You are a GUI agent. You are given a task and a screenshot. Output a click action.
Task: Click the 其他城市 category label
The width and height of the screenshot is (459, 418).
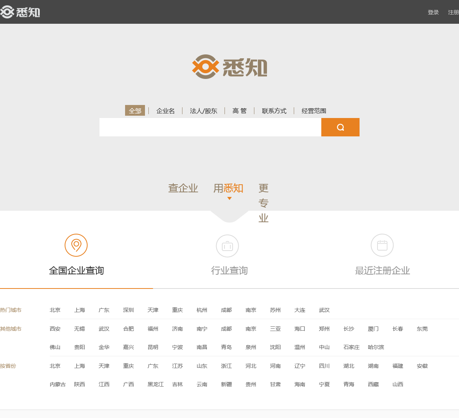11,329
